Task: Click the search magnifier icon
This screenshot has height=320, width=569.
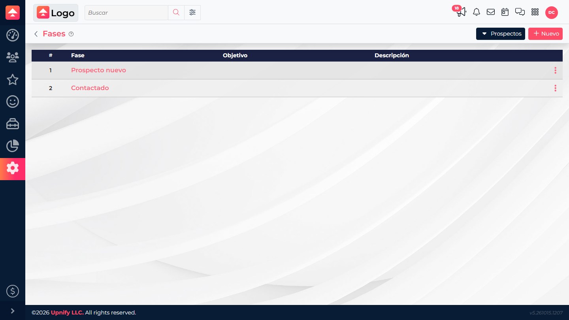Action: (176, 13)
